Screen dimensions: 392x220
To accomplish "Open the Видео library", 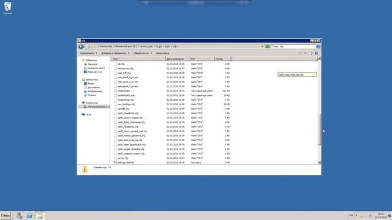I will point(91,84).
